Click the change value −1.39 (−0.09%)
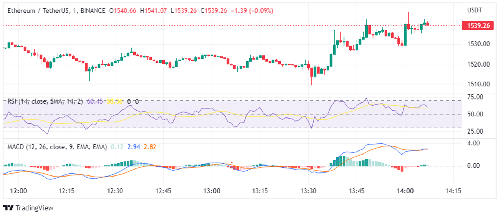Image resolution: width=500 pixels, height=213 pixels. 252,11
